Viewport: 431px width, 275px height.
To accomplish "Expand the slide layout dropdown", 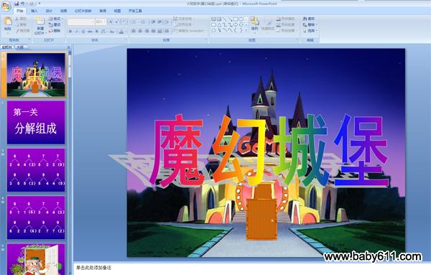I will (x=56, y=19).
